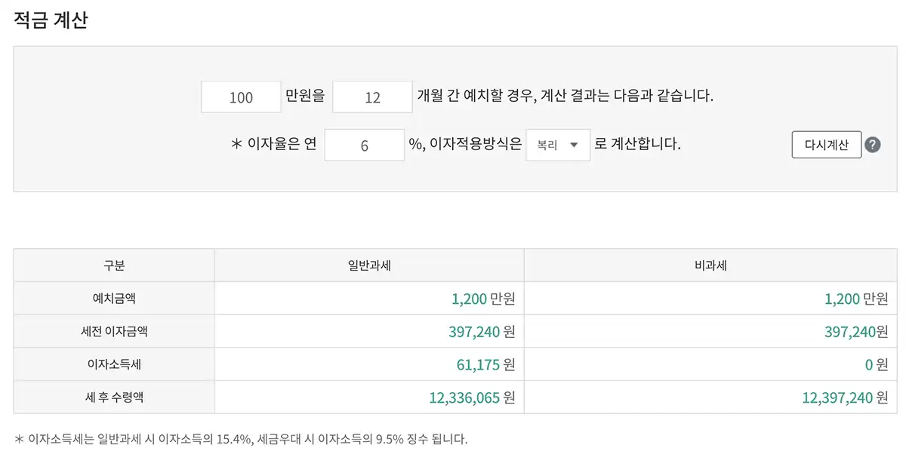The width and height of the screenshot is (906, 454).
Task: Select the 세 후 수령액 row label
Action: pos(116,397)
